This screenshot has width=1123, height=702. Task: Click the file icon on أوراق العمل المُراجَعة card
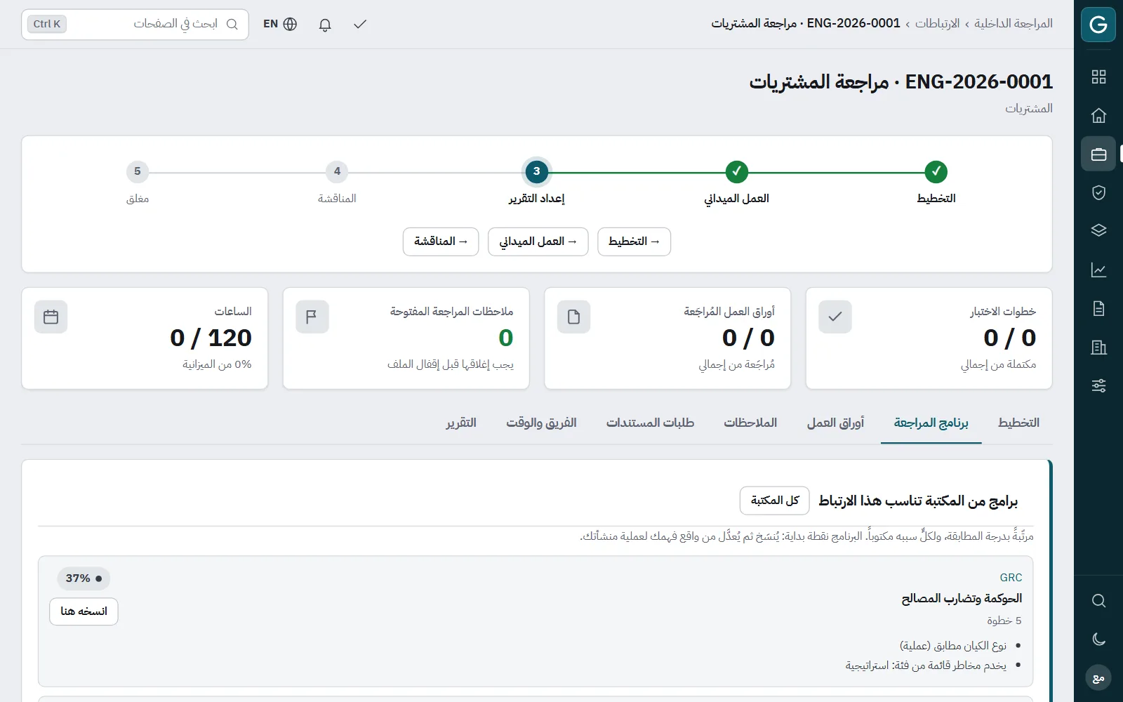(x=573, y=317)
